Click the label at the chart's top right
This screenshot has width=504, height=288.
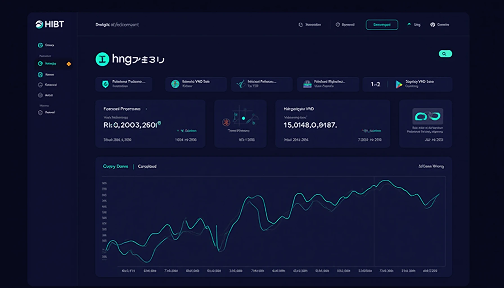(431, 166)
